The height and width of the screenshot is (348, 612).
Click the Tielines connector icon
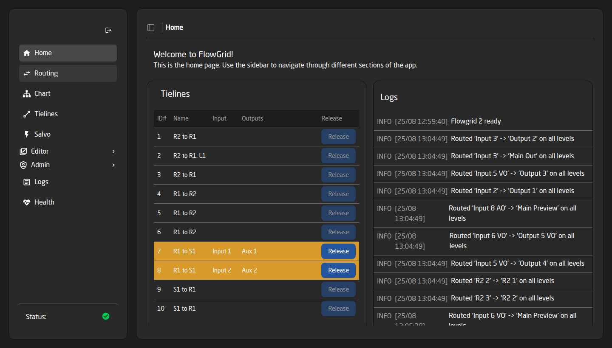(27, 114)
